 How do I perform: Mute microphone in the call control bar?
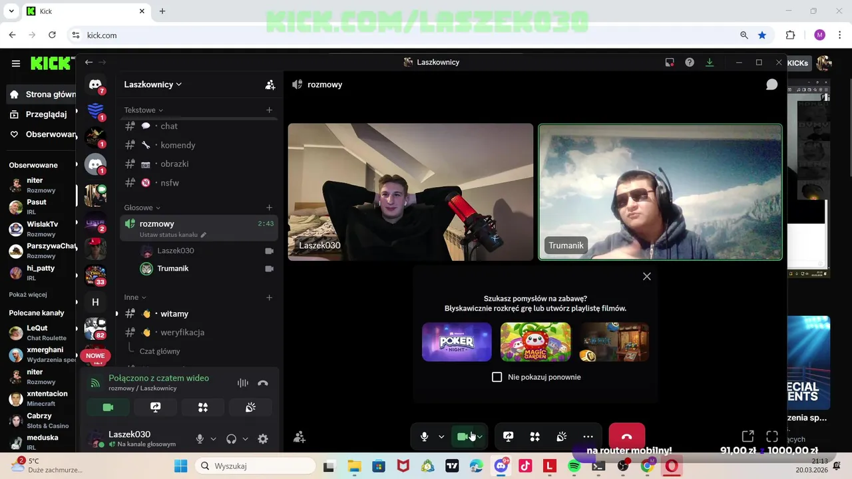click(424, 436)
